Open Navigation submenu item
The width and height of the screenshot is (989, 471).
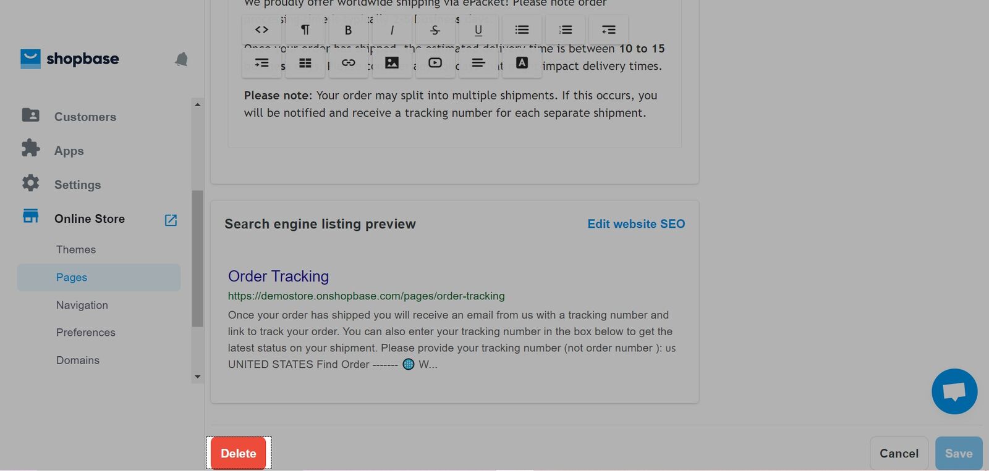tap(82, 305)
